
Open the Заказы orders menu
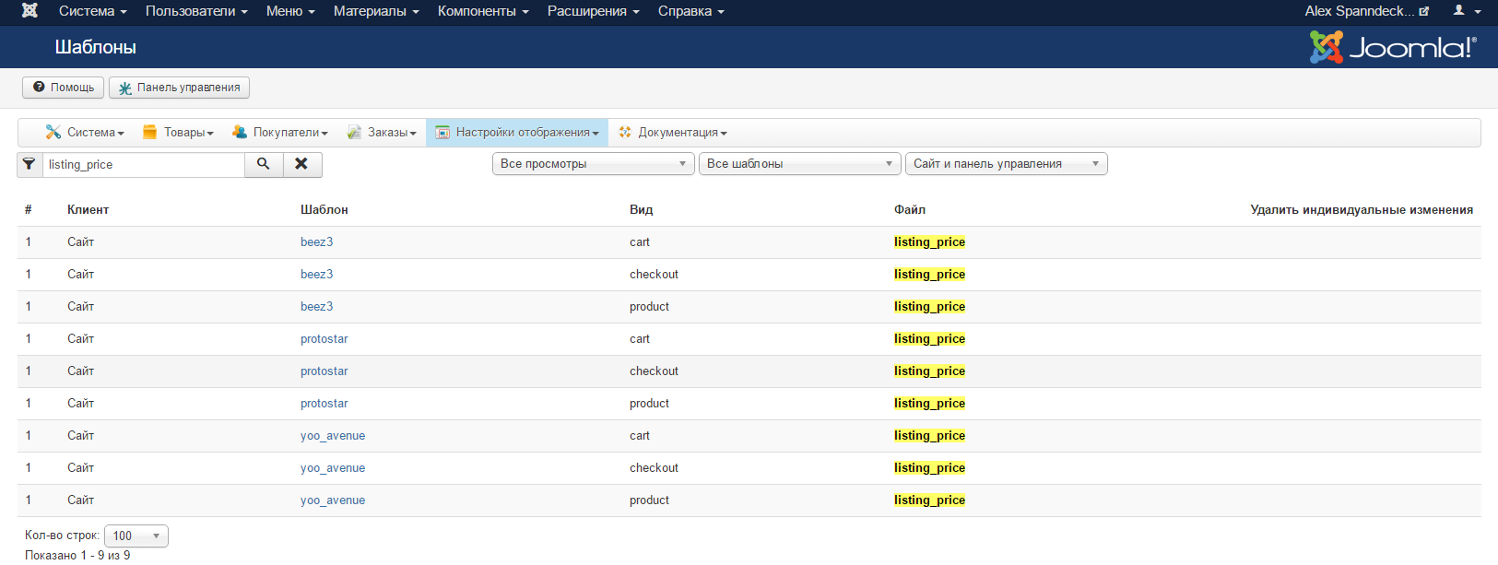382,133
